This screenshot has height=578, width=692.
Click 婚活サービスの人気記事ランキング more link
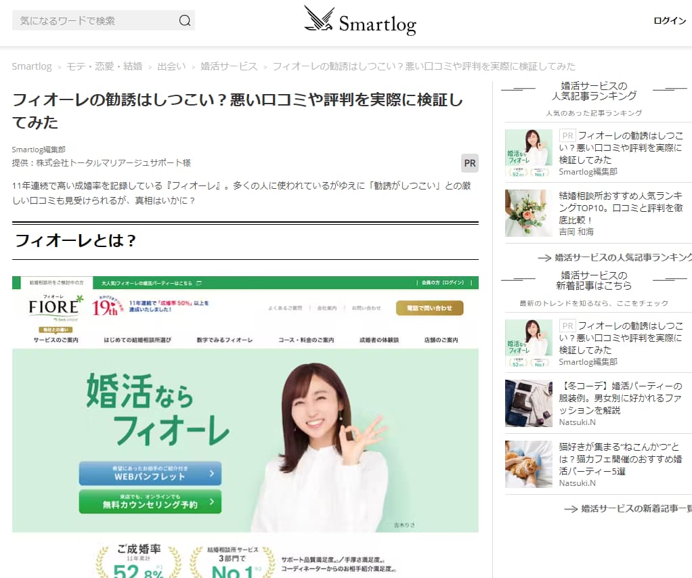[x=623, y=258]
